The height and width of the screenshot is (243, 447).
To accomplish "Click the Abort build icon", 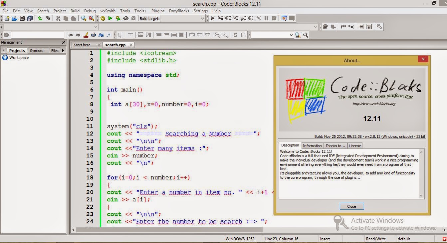I will (x=133, y=19).
